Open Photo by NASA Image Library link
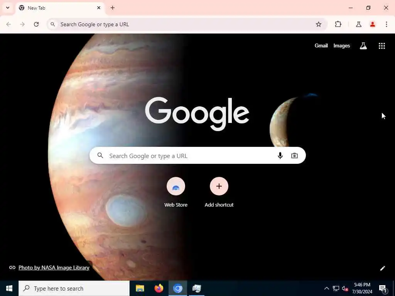Image resolution: width=395 pixels, height=296 pixels. (54, 267)
